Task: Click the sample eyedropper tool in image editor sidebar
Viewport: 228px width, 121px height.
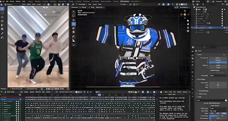Action: 2,33
